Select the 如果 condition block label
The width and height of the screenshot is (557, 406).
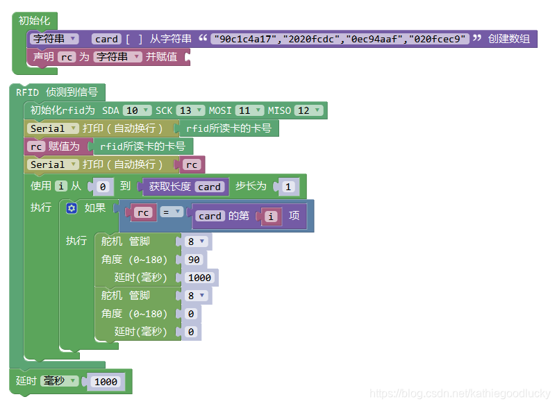click(95, 208)
